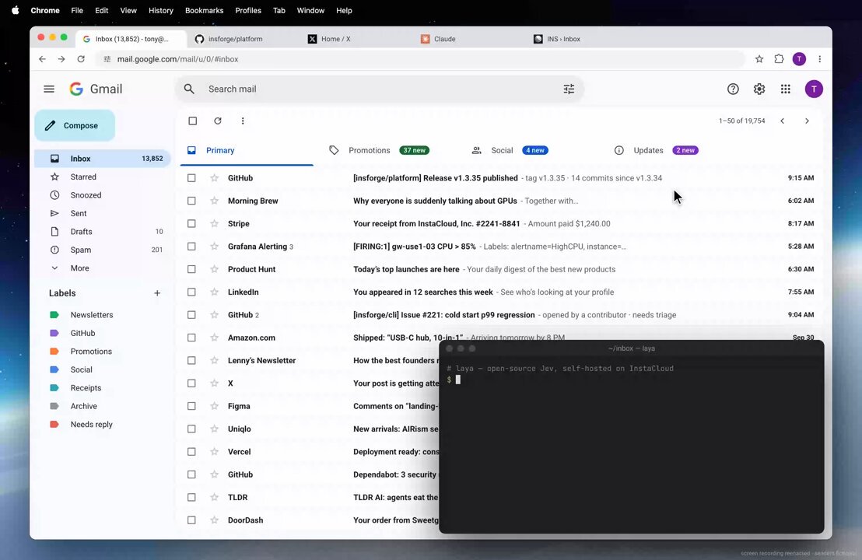Open Chrome three-dot menu
This screenshot has height=560, width=862.
coord(820,59)
